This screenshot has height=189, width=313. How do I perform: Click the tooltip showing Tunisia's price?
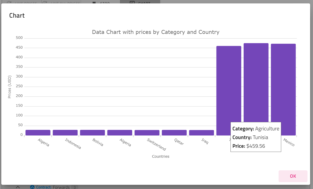pos(256,137)
